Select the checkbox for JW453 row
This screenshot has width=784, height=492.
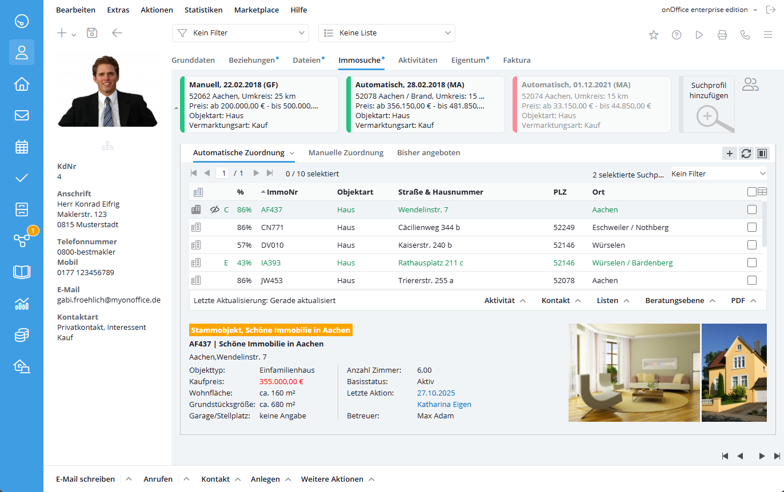(752, 280)
